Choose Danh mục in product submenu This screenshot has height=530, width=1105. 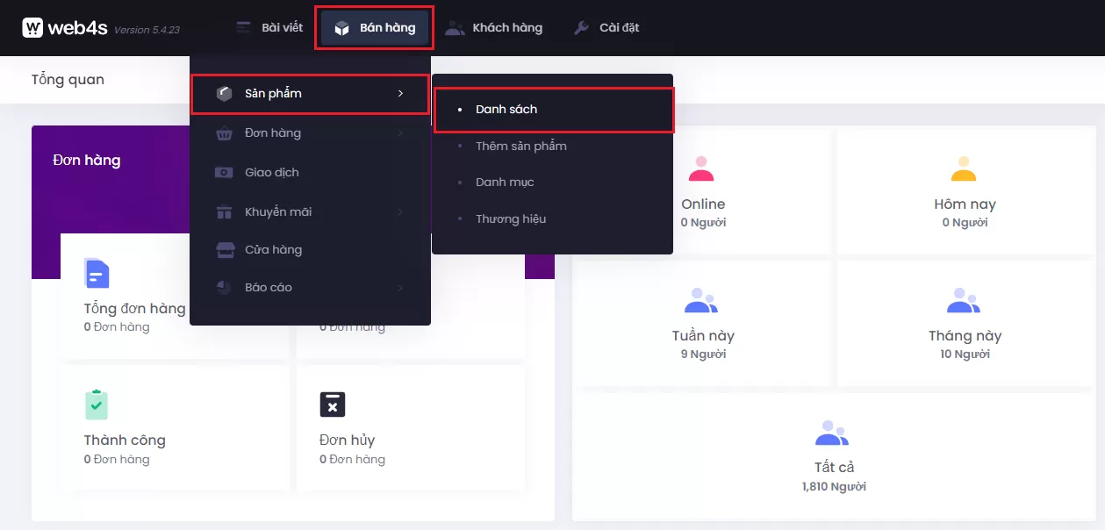pyautogui.click(x=505, y=183)
